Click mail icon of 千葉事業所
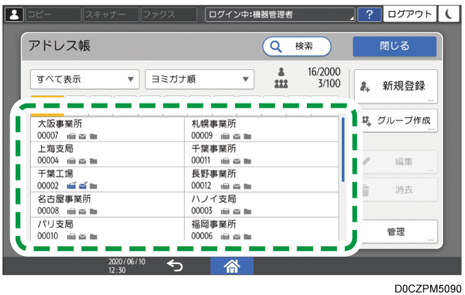 (x=236, y=162)
